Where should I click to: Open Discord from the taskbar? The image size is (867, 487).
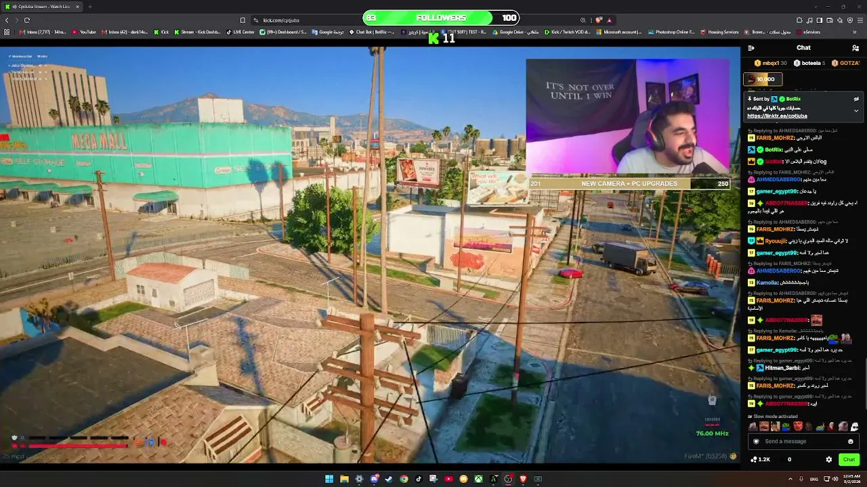click(x=374, y=479)
